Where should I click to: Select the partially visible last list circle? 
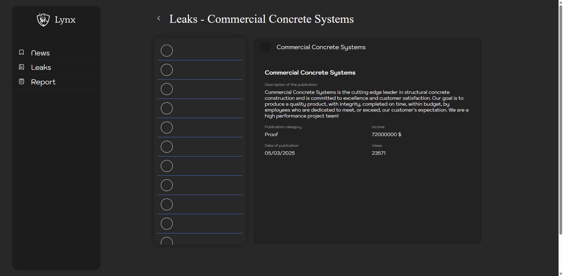click(x=167, y=241)
